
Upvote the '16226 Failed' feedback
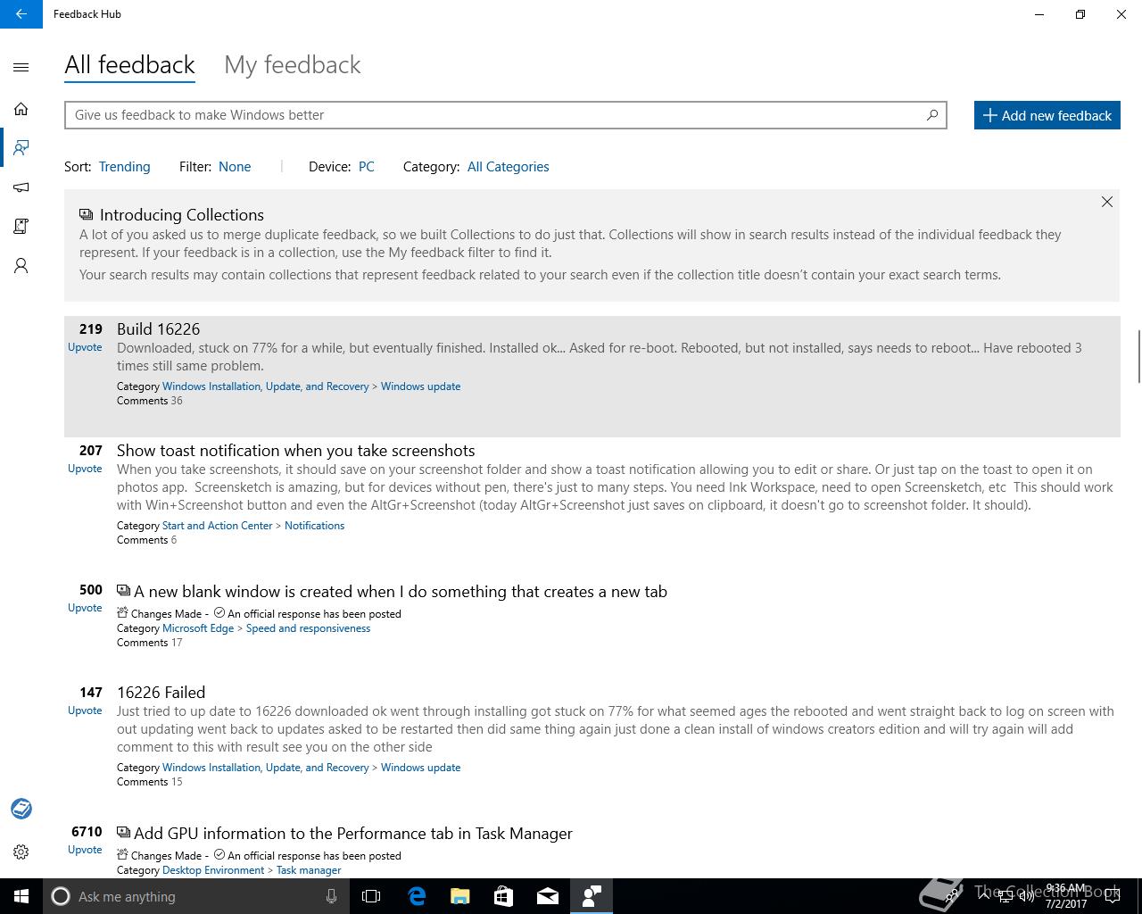pos(85,710)
